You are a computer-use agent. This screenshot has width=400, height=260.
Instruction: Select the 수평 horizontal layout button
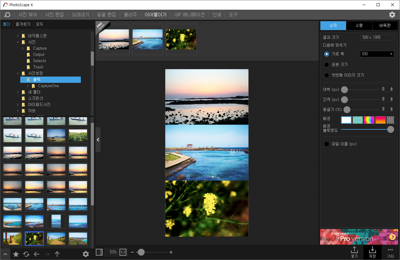tap(359, 26)
